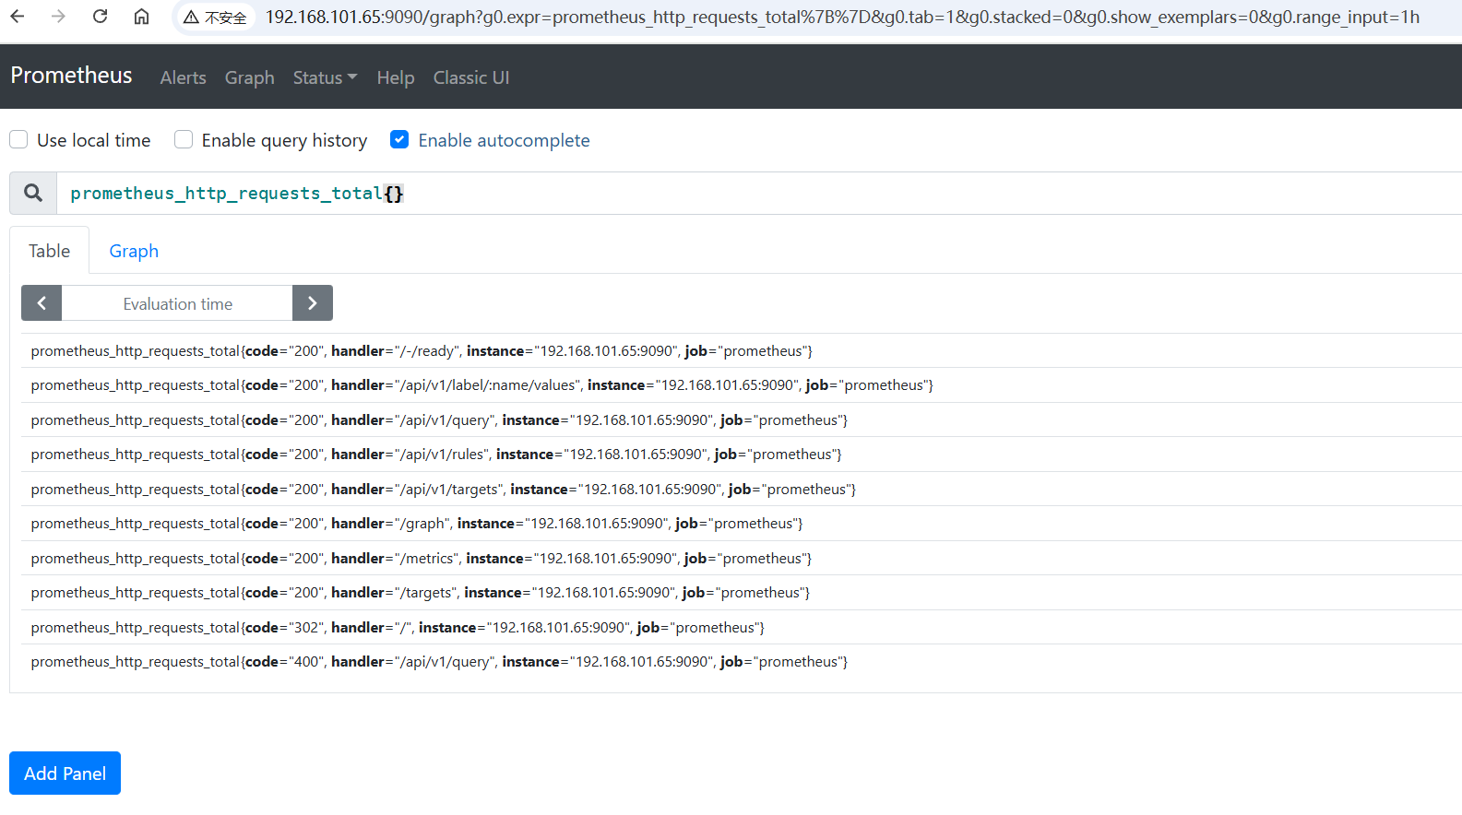Viewport: 1462px width, 815px height.
Task: Click the Evaluation time field
Action: coord(177,303)
